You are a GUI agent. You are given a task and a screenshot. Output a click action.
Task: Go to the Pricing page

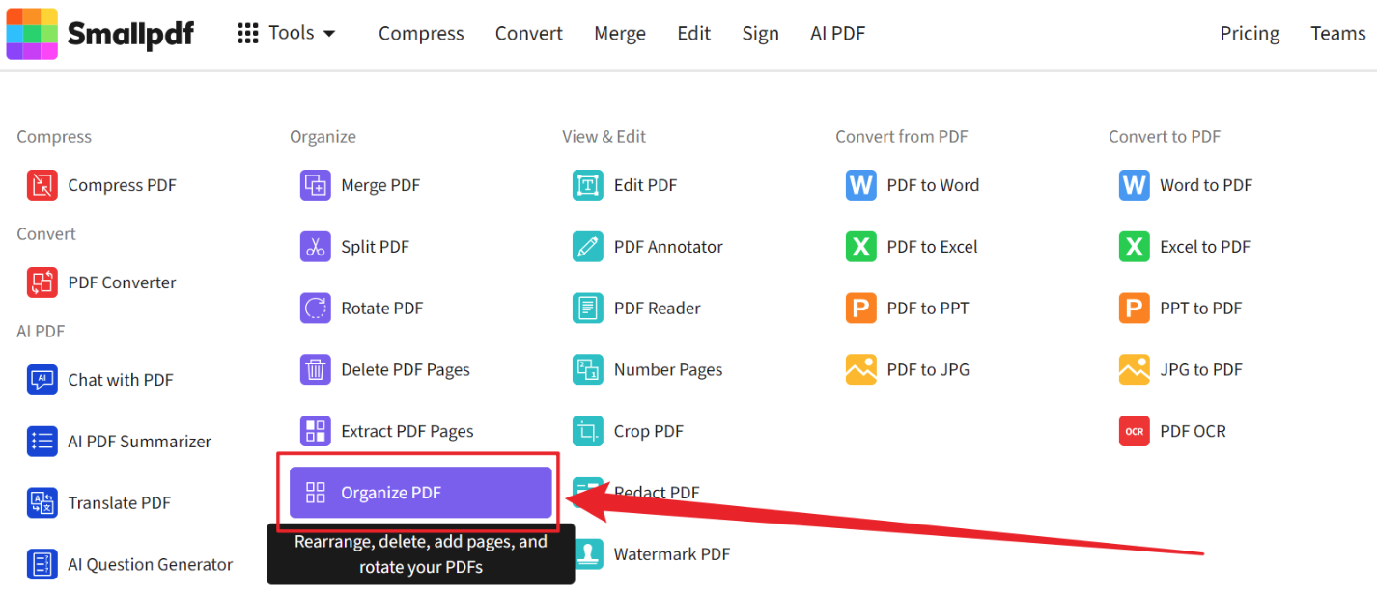(x=1249, y=34)
